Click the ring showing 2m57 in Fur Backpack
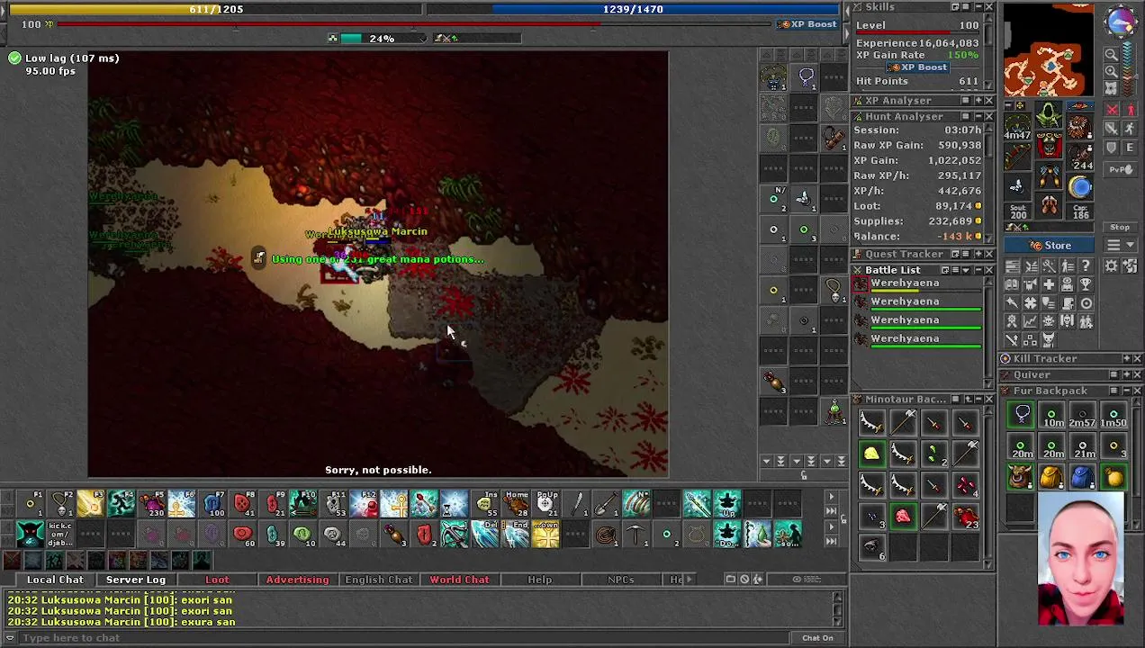 [1083, 416]
